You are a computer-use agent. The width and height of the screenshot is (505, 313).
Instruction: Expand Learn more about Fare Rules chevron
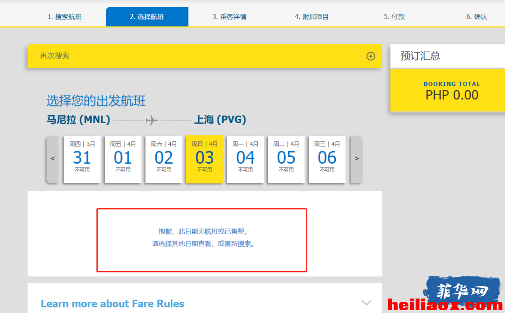click(366, 302)
